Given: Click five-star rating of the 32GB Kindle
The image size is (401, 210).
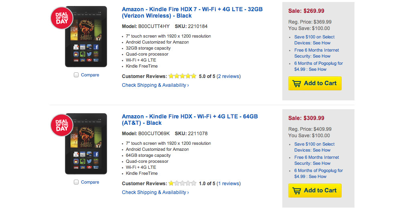Looking at the screenshot, I should coord(182,76).
